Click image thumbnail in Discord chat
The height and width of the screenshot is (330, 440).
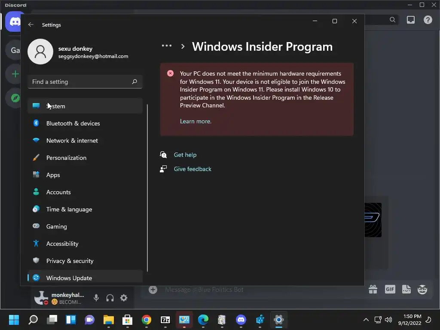click(x=373, y=220)
